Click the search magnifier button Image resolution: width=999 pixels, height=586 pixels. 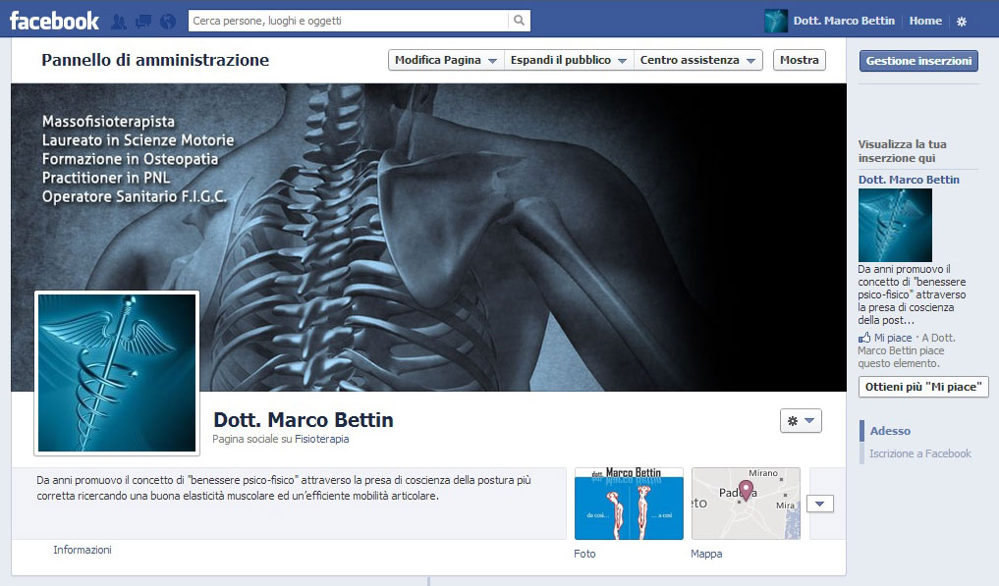pyautogui.click(x=520, y=21)
